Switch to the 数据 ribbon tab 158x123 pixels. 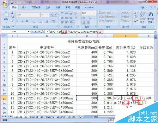pos(58,8)
